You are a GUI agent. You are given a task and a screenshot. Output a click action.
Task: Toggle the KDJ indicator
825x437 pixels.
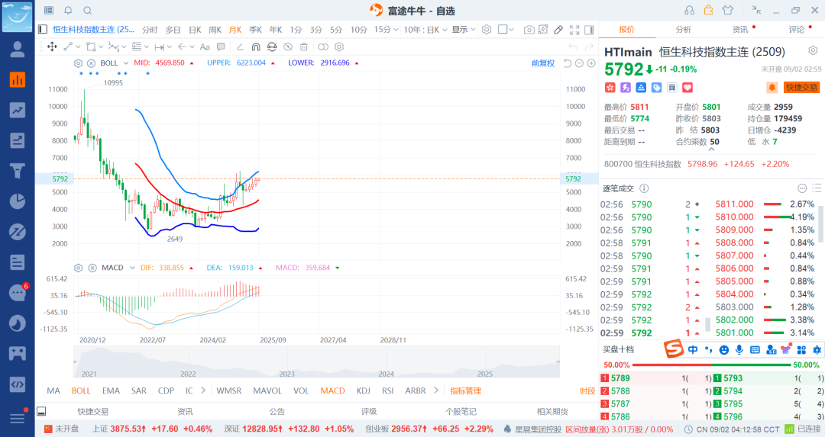[364, 390]
